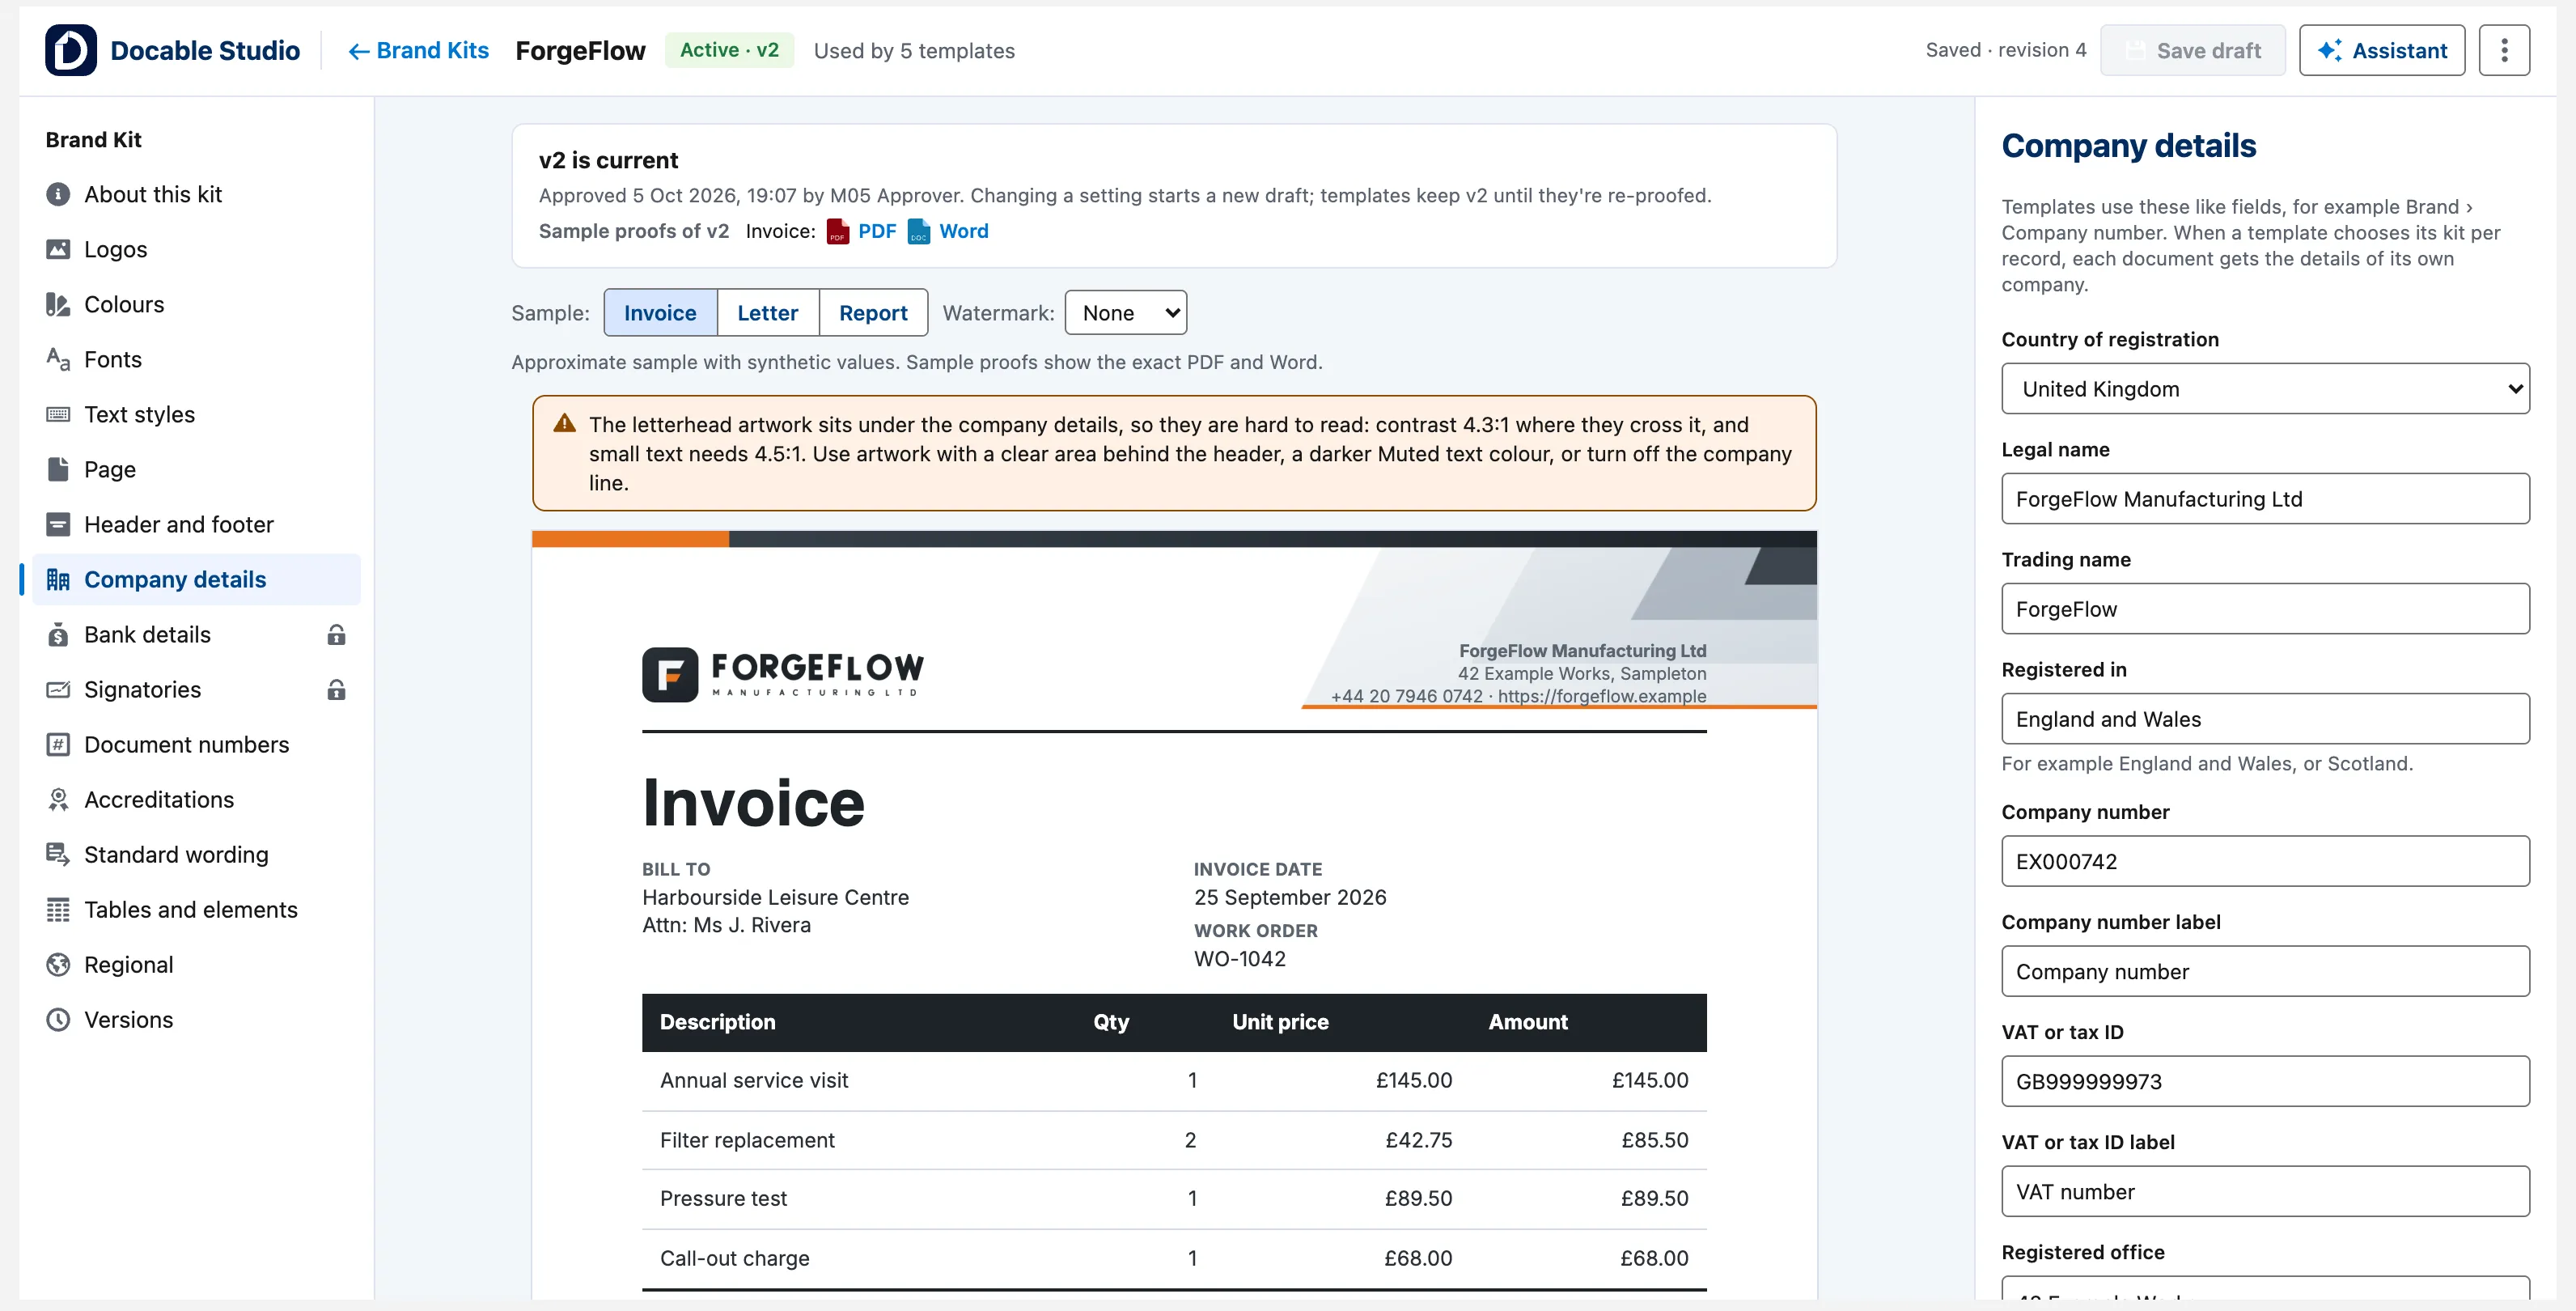2576x1311 pixels.
Task: Click the lock icon beside Signatories
Action: point(336,689)
